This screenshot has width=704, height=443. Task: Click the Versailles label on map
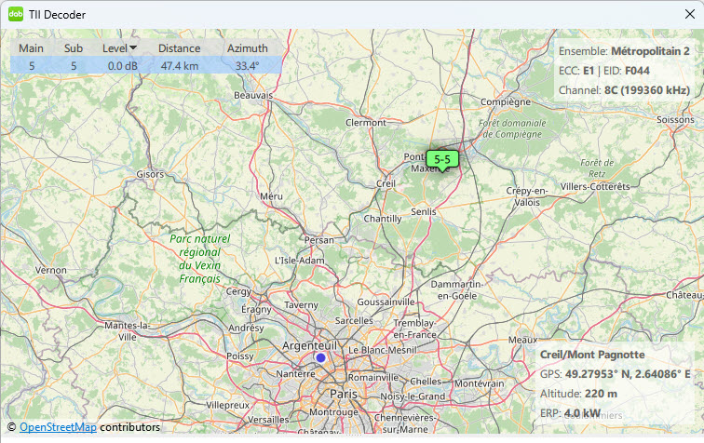point(268,420)
